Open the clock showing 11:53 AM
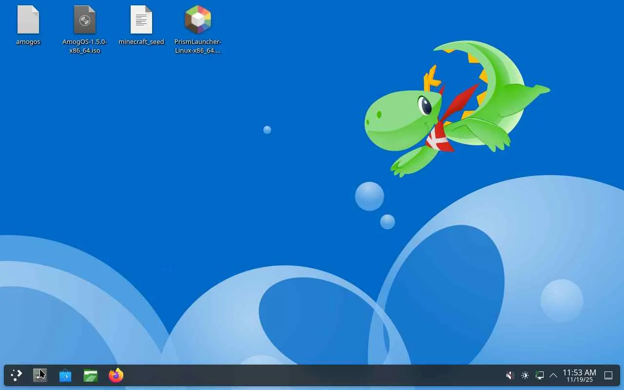Screen dimensions: 624x390 (579, 375)
